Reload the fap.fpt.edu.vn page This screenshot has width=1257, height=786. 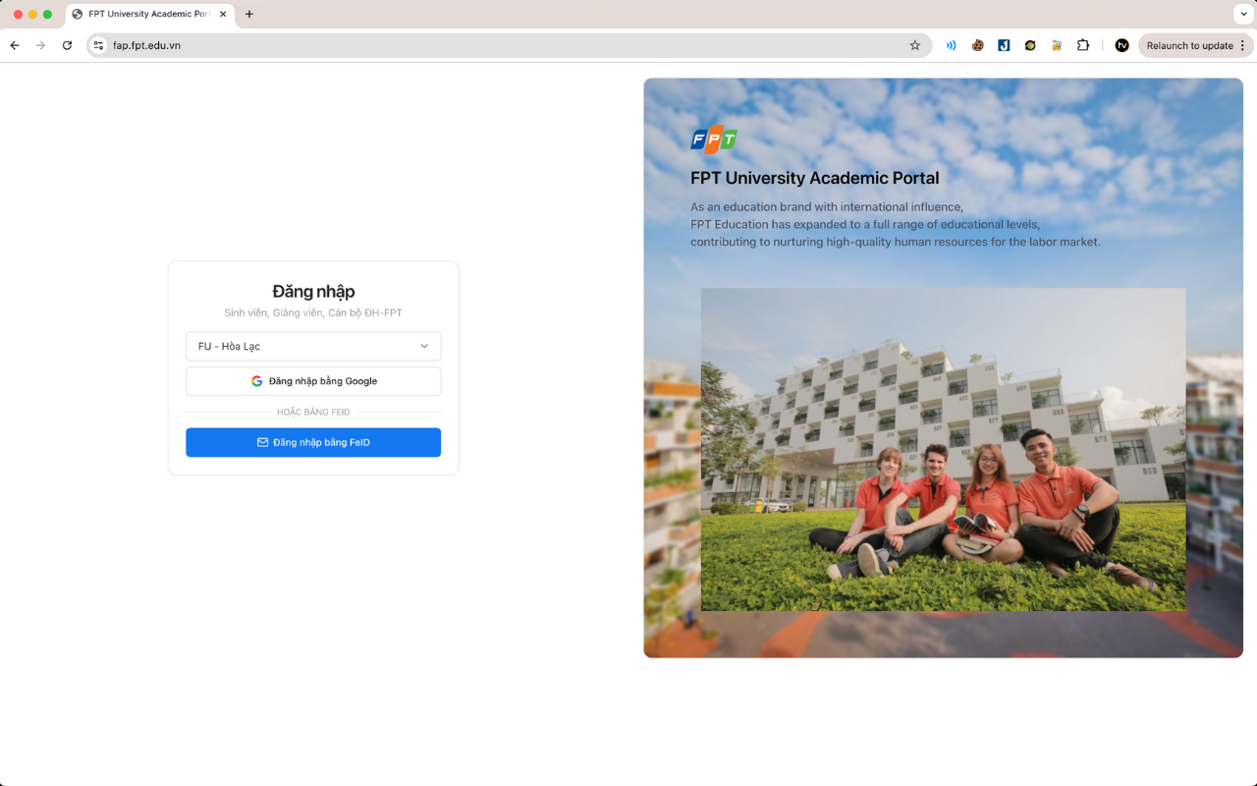click(67, 45)
